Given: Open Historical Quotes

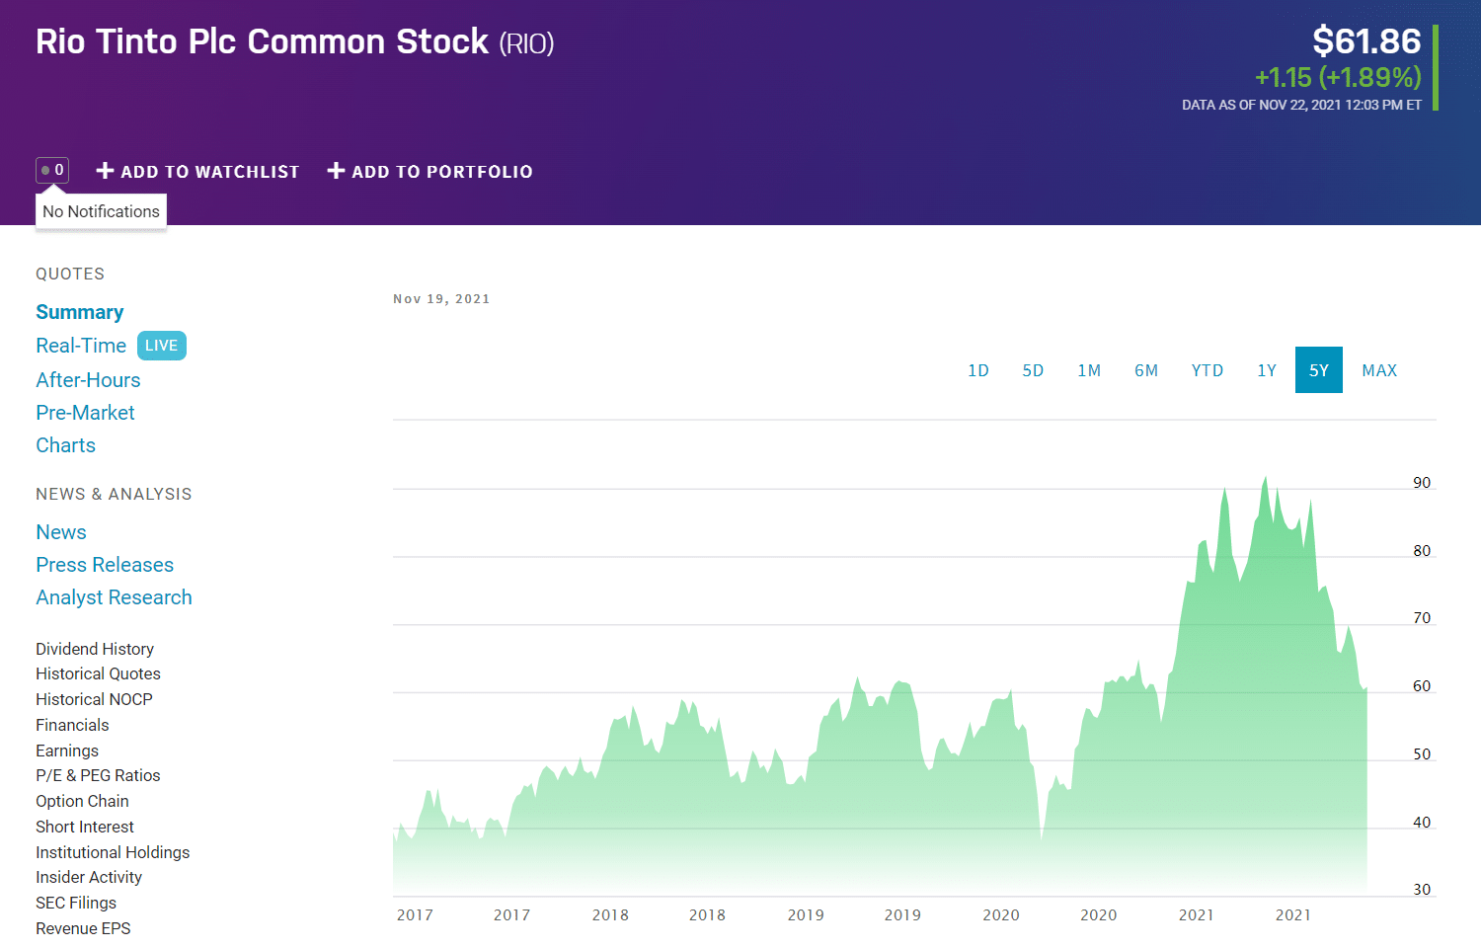Looking at the screenshot, I should [x=98, y=673].
